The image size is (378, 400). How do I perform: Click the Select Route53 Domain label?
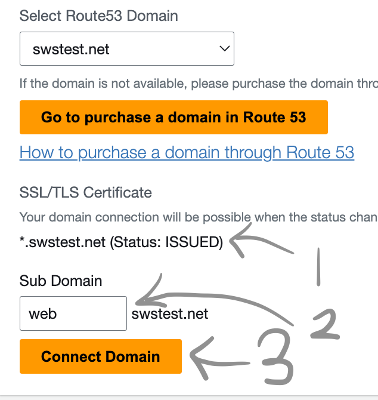(98, 15)
